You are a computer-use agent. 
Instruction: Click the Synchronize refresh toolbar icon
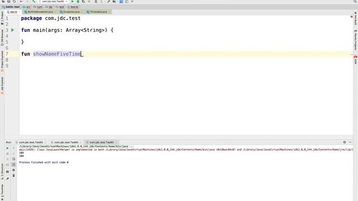[x=14, y=1]
